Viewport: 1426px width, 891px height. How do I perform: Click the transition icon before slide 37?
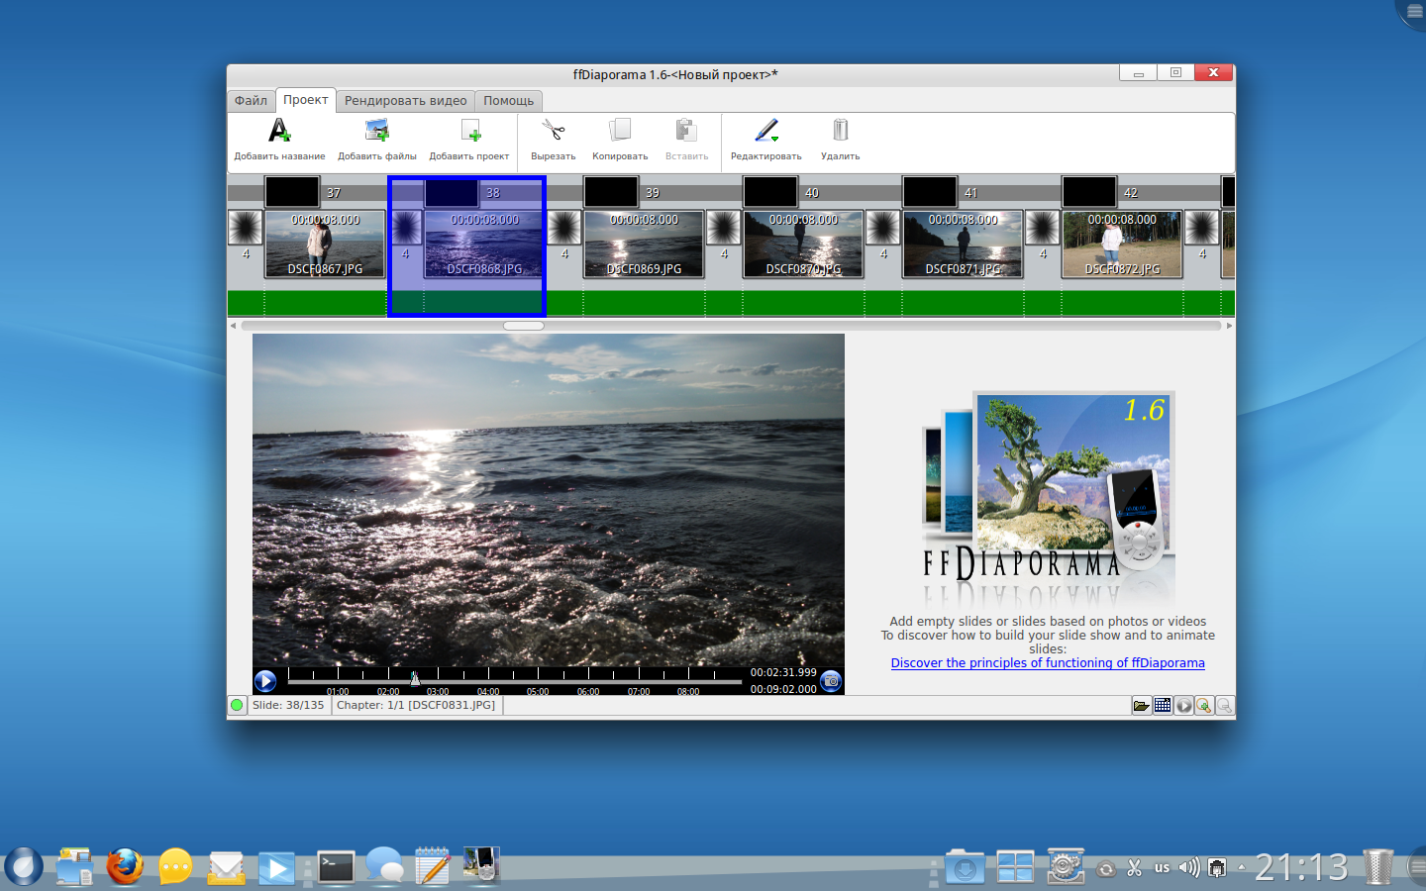click(x=246, y=228)
